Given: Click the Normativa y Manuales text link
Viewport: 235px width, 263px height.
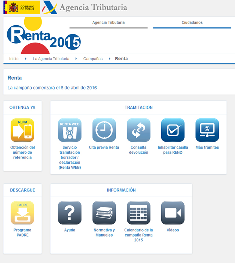Looking at the screenshot, I should click(x=104, y=233).
